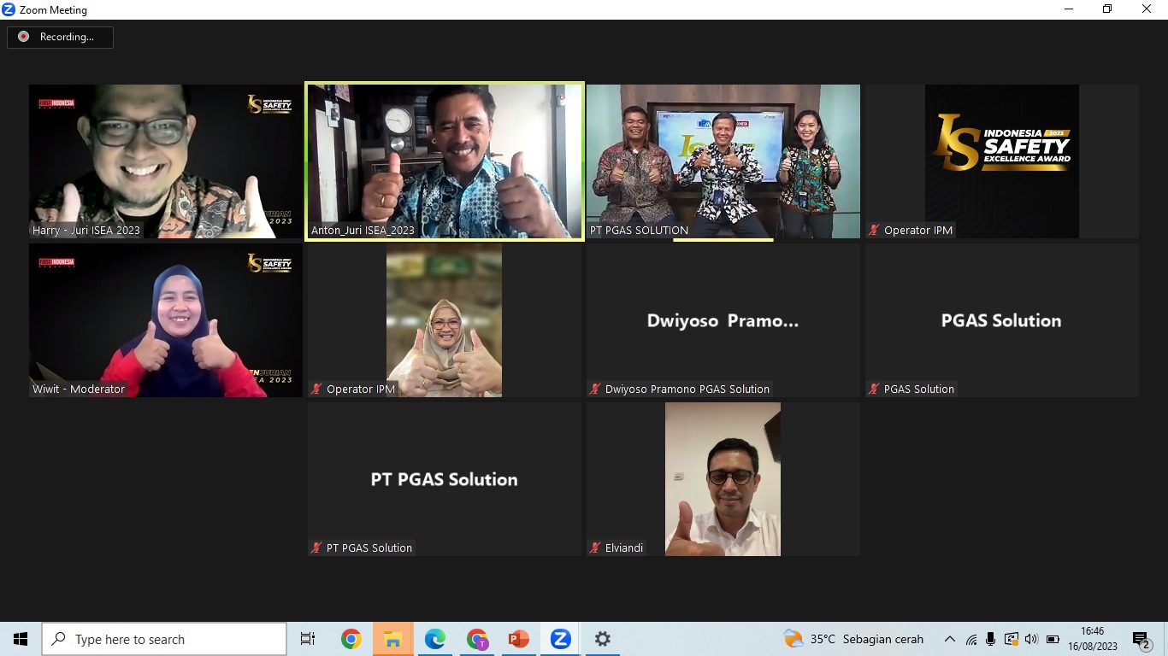Select Operator IPM tile with Safety Award logo

pos(1002,161)
